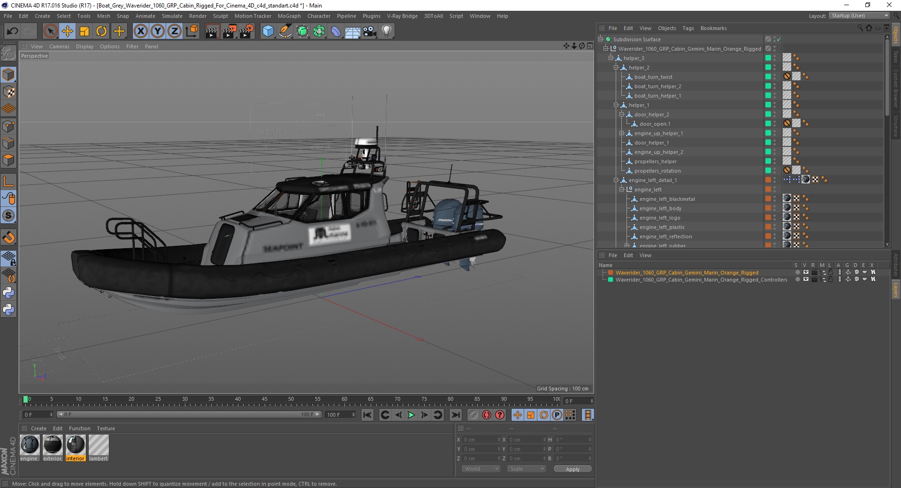The width and height of the screenshot is (901, 488).
Task: Toggle lock on Rigged_Controllers layer
Action: point(831,279)
